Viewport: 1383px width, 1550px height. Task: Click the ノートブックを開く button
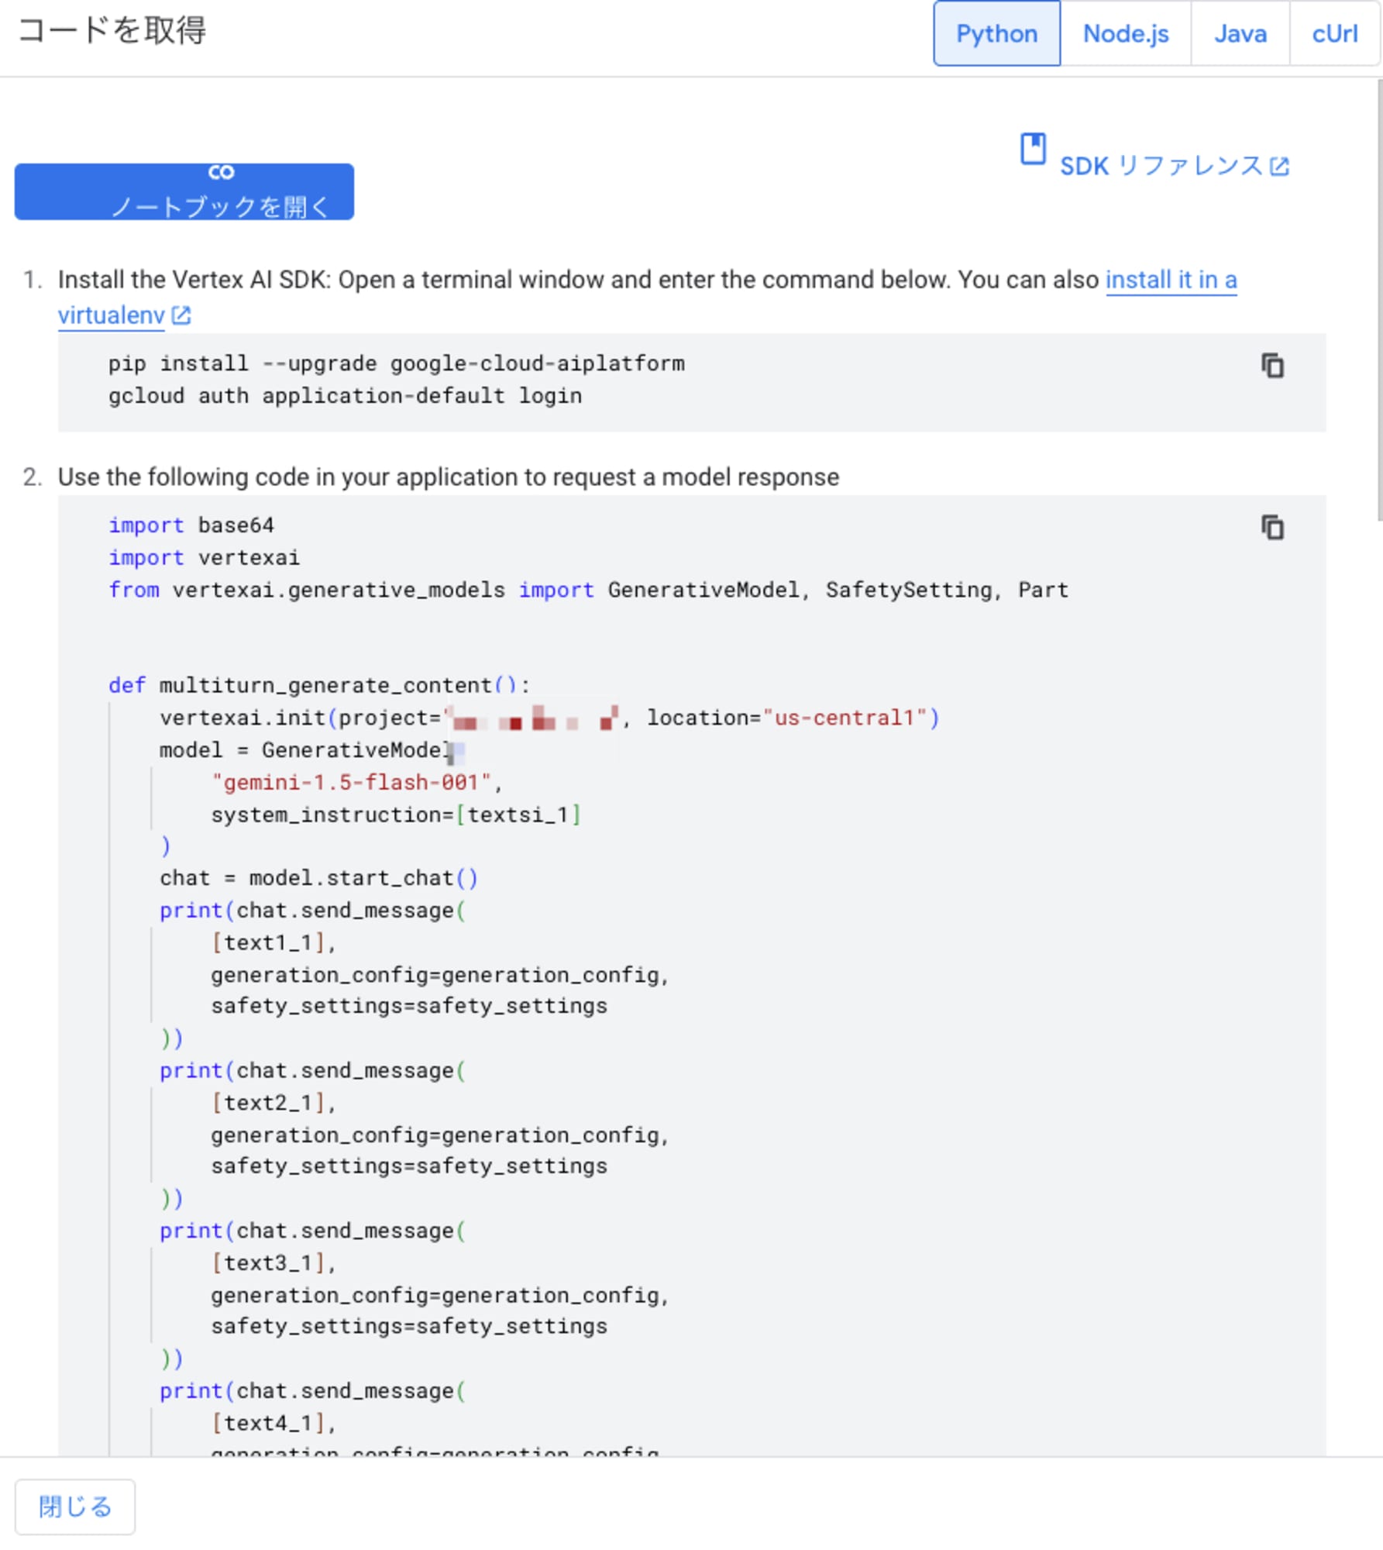click(184, 191)
